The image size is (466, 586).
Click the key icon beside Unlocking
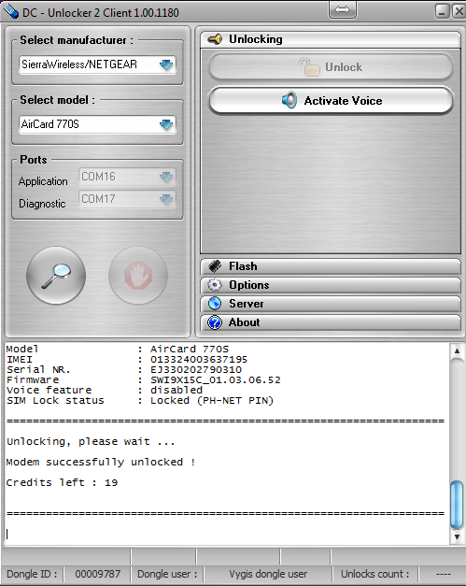tap(215, 39)
